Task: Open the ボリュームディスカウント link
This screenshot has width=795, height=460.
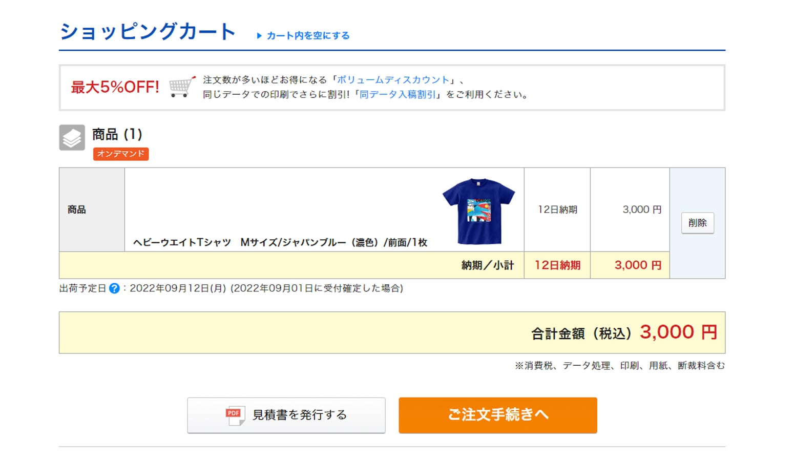Action: 393,80
